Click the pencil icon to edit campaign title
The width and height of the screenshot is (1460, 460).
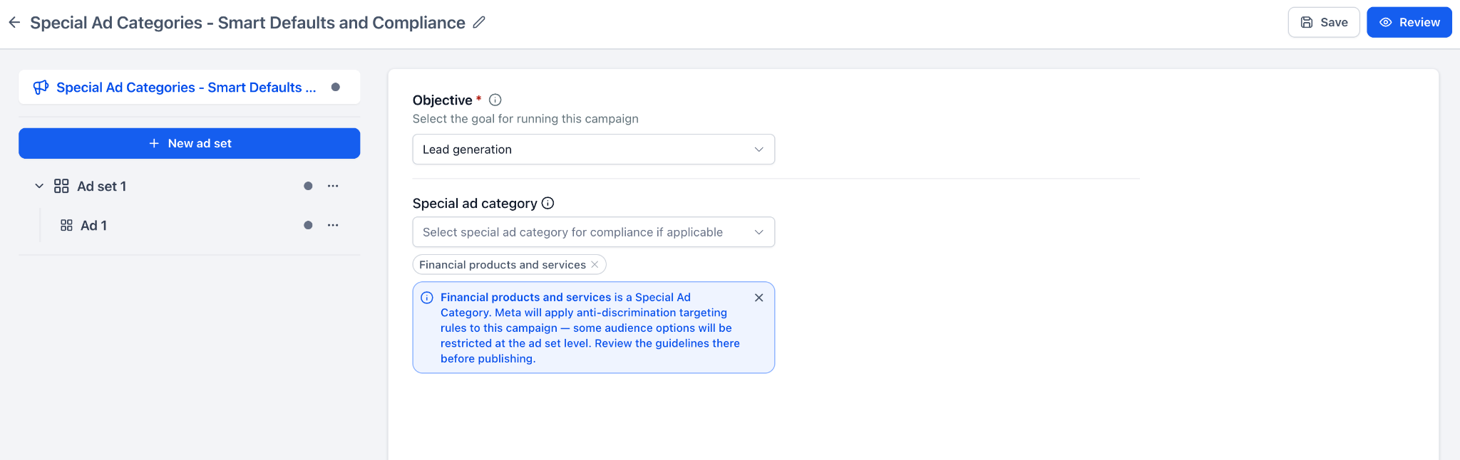(479, 23)
